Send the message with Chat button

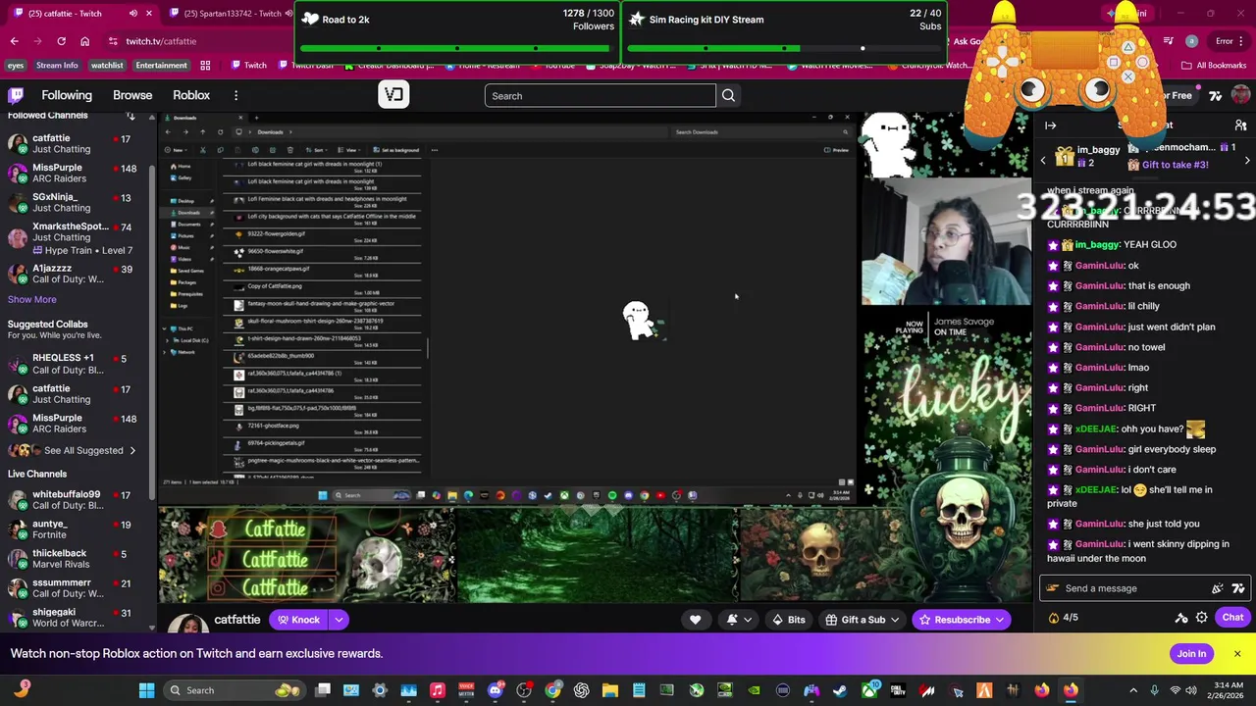1232,618
